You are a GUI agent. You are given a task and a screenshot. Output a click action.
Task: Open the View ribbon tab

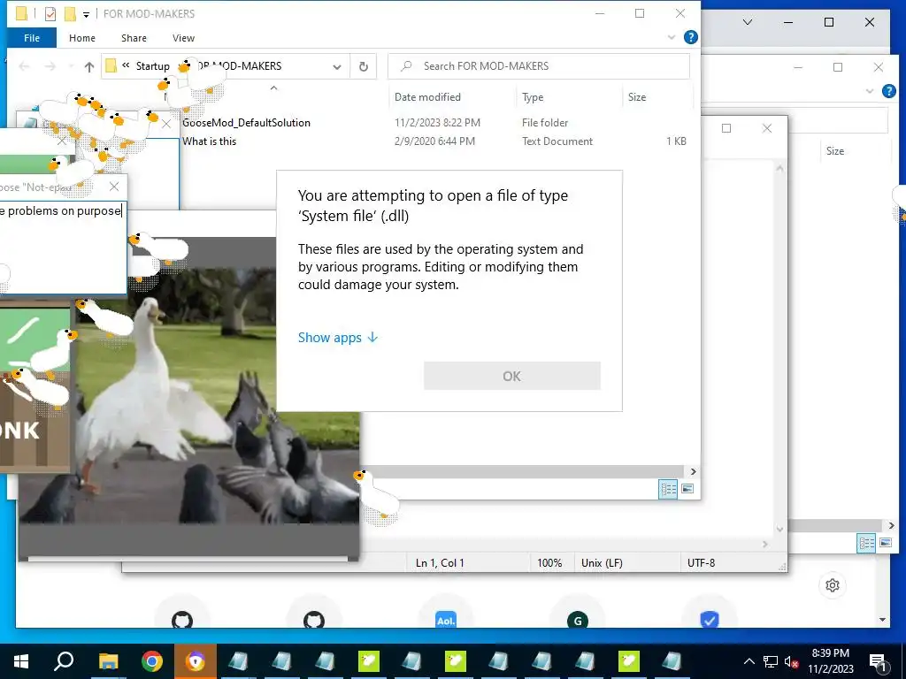tap(183, 38)
